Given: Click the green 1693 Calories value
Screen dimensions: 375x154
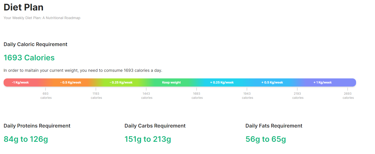Looking at the screenshot, I should [29, 58].
